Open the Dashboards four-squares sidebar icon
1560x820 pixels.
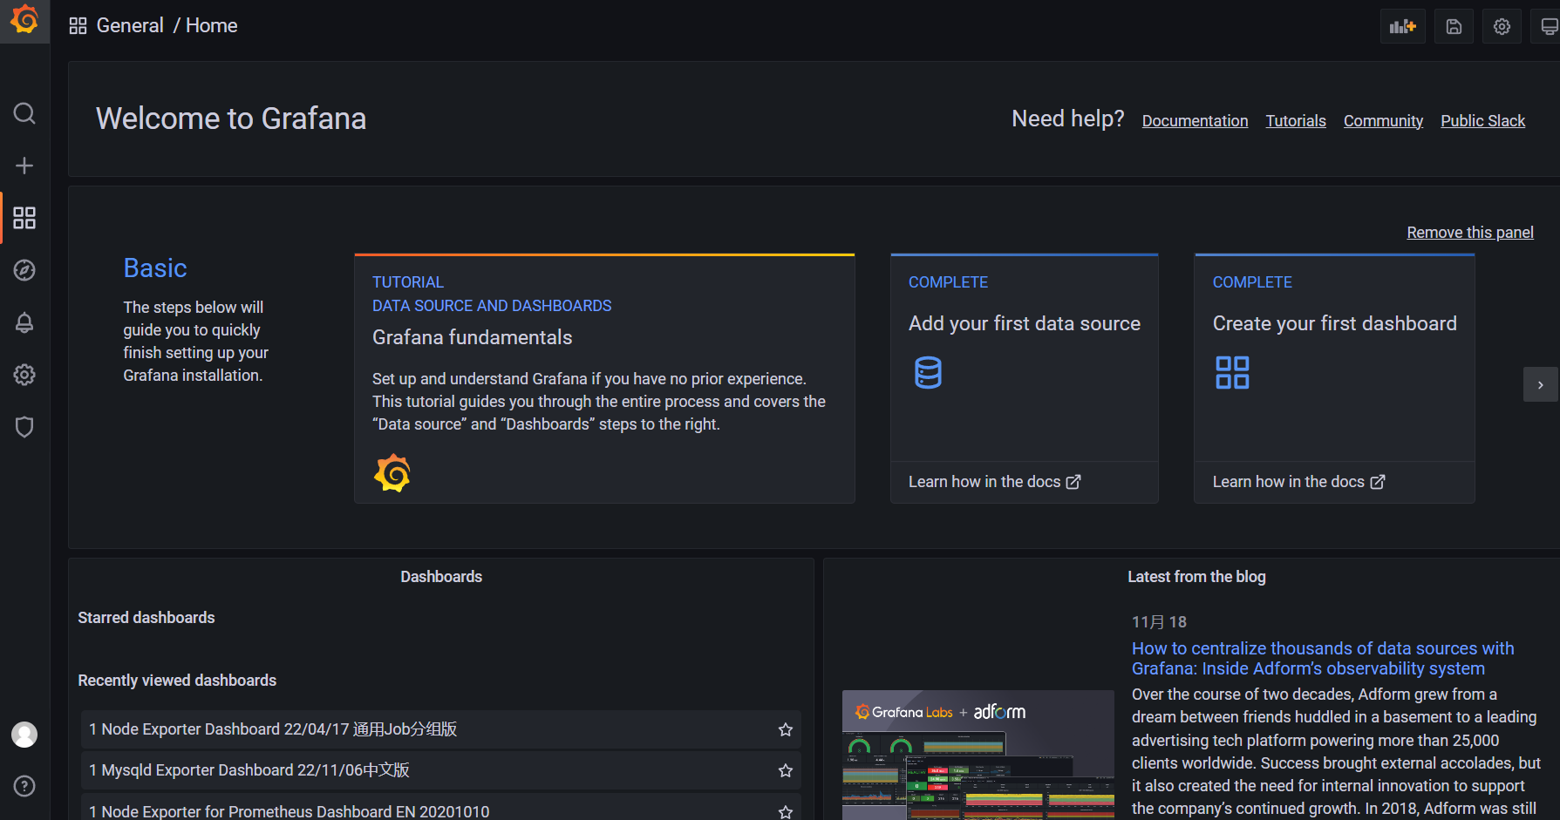point(24,218)
